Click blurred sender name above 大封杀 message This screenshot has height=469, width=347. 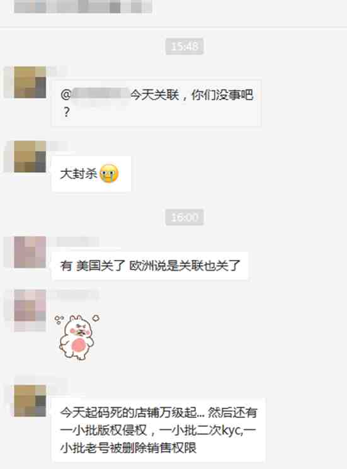pos(57,146)
